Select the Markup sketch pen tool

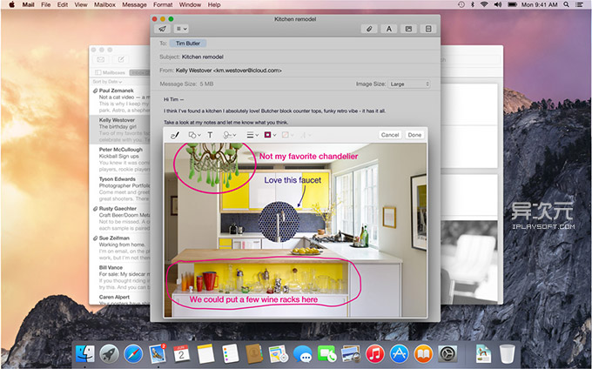click(x=175, y=135)
